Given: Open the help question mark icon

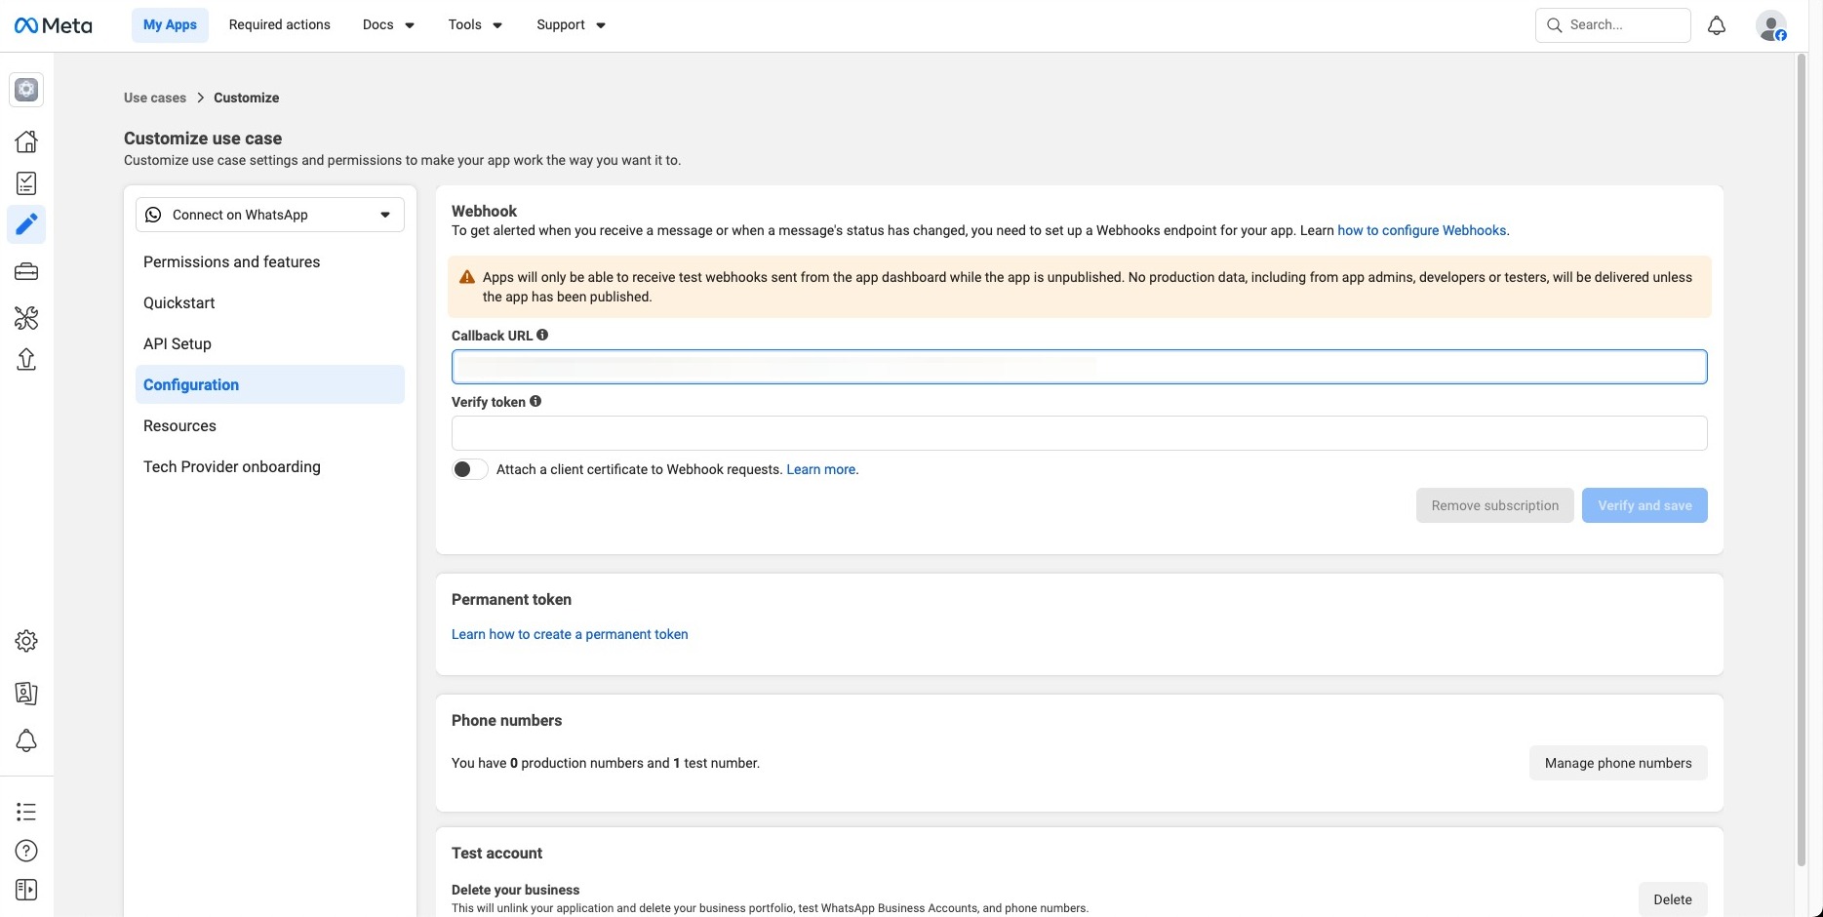Looking at the screenshot, I should [x=26, y=851].
